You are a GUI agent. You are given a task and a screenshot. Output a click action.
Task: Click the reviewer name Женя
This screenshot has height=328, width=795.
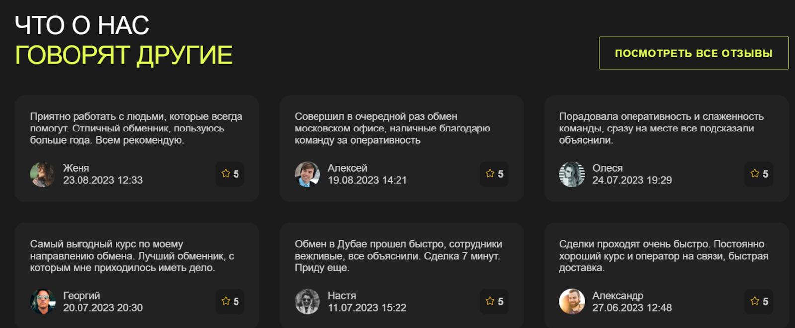click(76, 168)
